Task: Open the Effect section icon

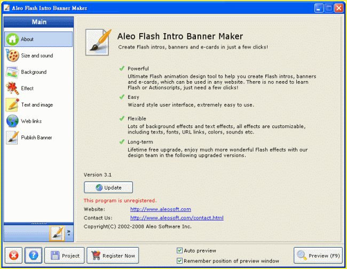Action: click(12, 89)
